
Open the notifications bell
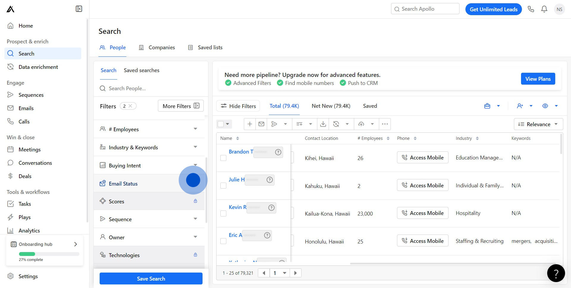click(544, 9)
